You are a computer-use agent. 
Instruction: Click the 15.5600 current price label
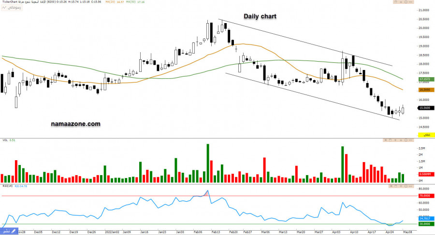point(424,109)
